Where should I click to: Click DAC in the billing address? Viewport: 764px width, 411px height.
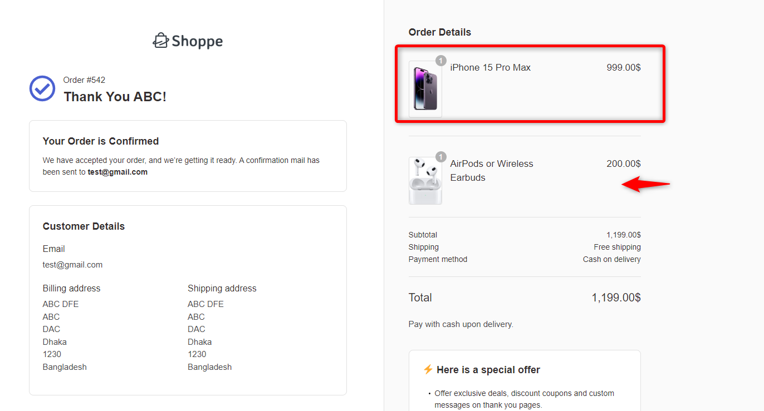[x=51, y=329]
